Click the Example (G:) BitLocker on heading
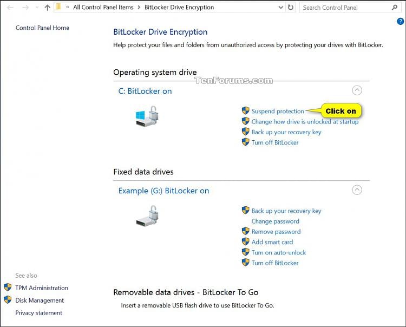Image resolution: width=406 pixels, height=327 pixels. click(x=163, y=191)
